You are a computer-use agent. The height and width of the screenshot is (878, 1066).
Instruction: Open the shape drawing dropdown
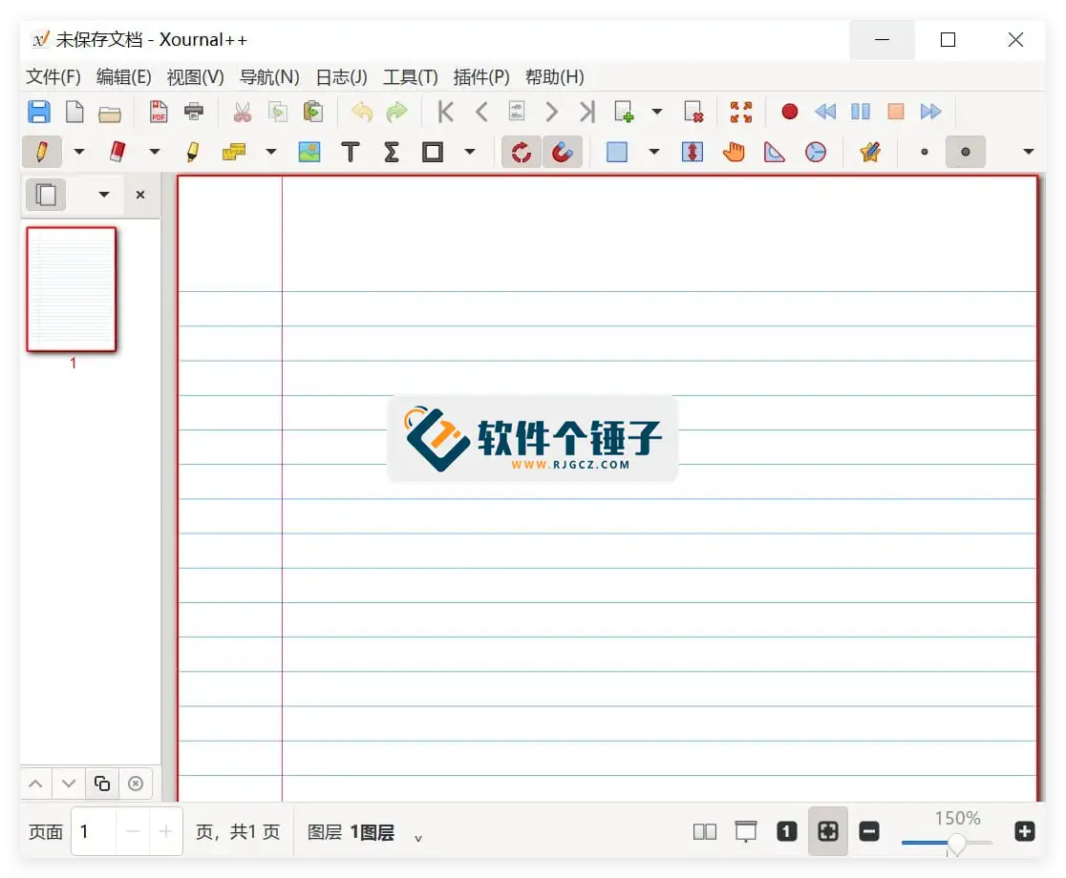(470, 152)
